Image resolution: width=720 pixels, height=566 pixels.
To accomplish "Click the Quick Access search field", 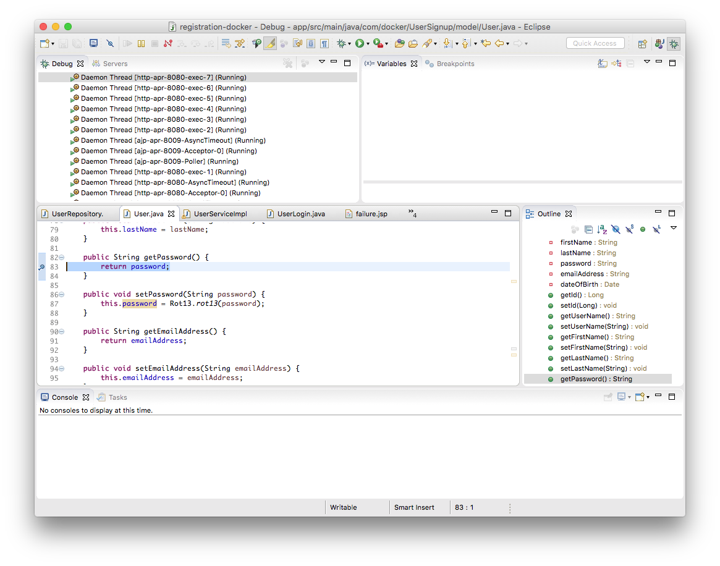I will (595, 43).
